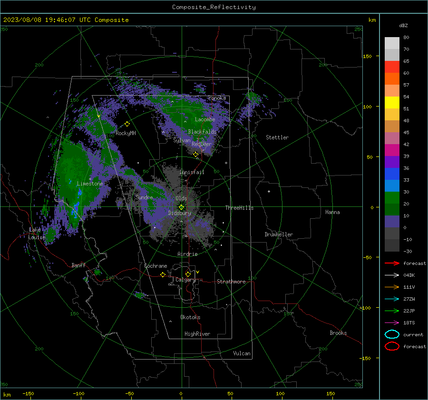Click the dBZ legend heading

(x=403, y=25)
